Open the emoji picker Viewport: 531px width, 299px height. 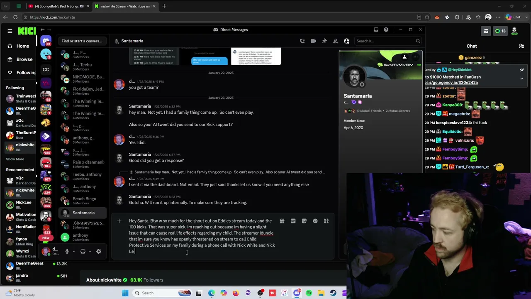(315, 221)
